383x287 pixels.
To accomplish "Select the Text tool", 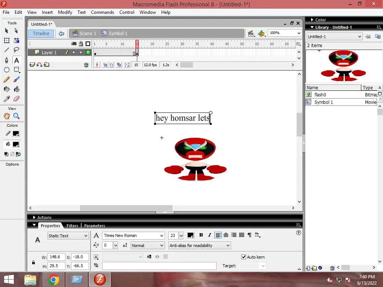I will click(16, 60).
